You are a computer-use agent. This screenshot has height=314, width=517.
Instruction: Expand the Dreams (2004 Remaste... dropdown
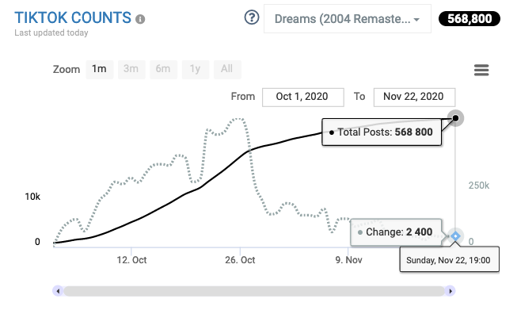tap(348, 19)
